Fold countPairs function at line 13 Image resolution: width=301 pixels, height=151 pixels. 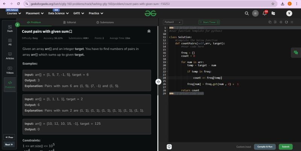(x=167, y=44)
